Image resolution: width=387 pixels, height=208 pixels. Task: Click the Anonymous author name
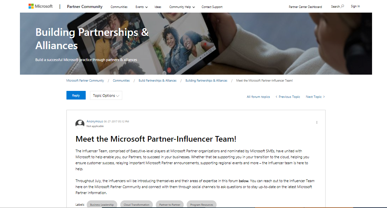pos(95,121)
